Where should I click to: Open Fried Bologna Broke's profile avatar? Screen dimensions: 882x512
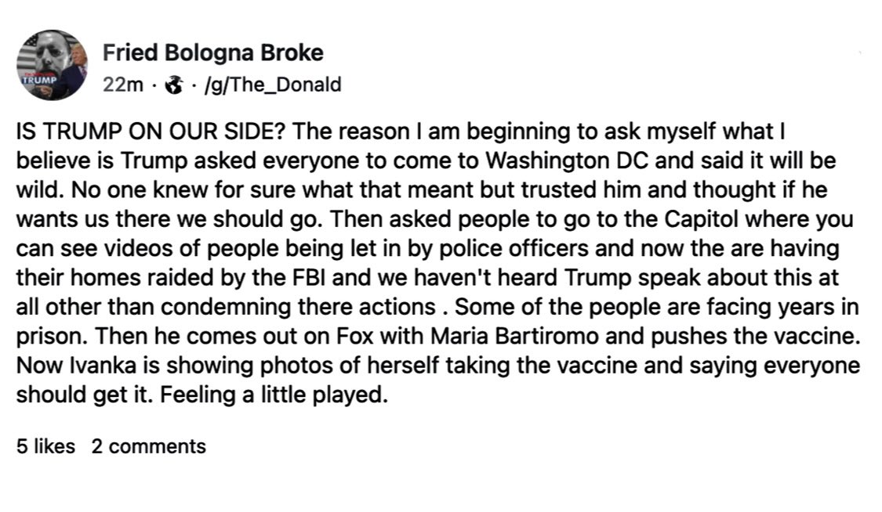(x=52, y=64)
